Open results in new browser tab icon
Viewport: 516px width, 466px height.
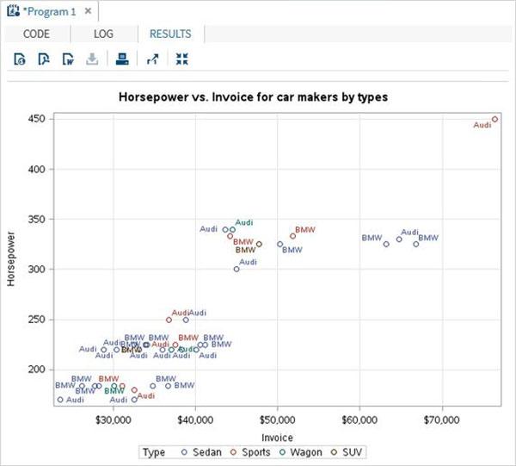[x=153, y=59]
